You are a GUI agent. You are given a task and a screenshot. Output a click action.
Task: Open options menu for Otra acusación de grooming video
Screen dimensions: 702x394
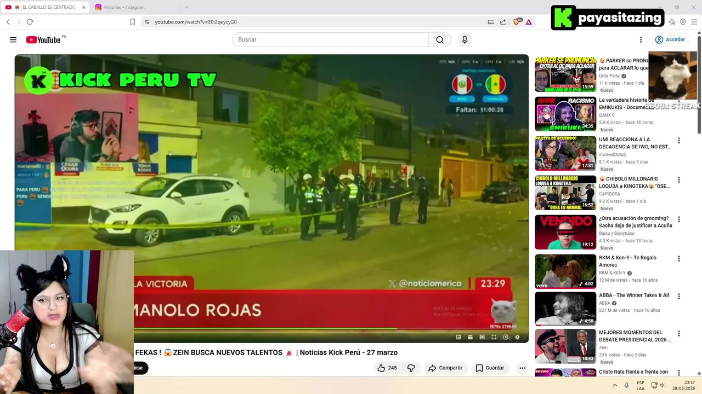click(678, 219)
